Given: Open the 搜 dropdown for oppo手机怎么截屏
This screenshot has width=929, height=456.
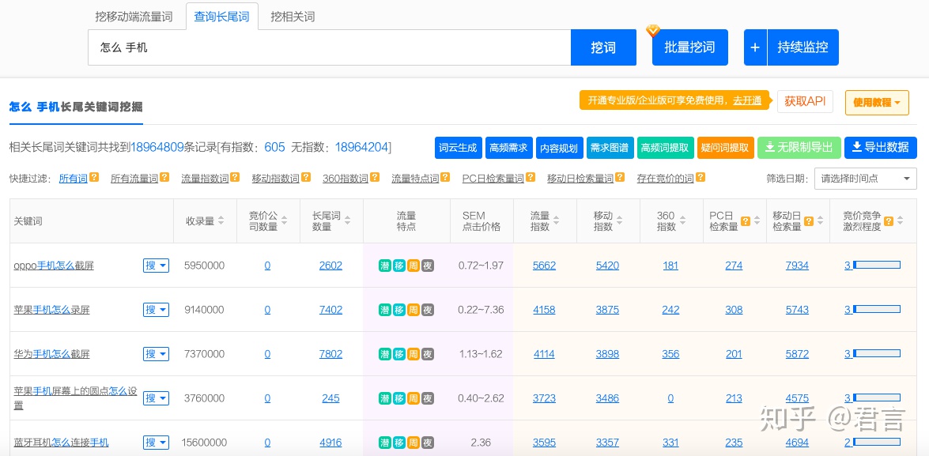Looking at the screenshot, I should [156, 266].
